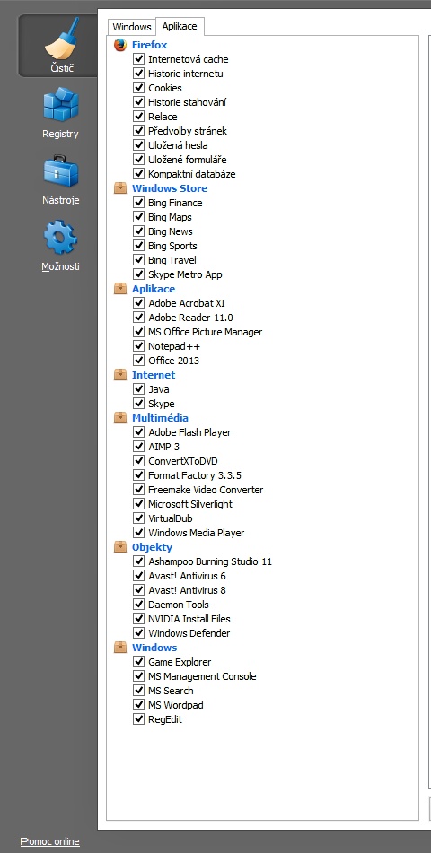Toggle the Notepad++ checkbox
This screenshot has width=431, height=853.
(x=138, y=346)
